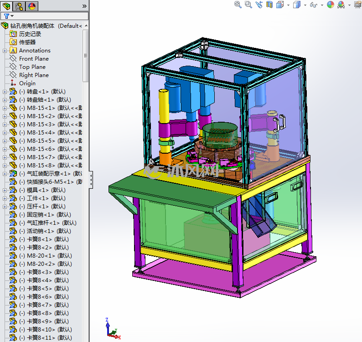Expand the Annotations node
The height and width of the screenshot is (342, 362).
point(5,51)
